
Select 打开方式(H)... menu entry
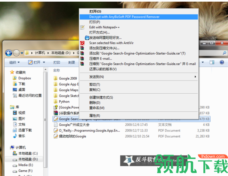coord(139,32)
